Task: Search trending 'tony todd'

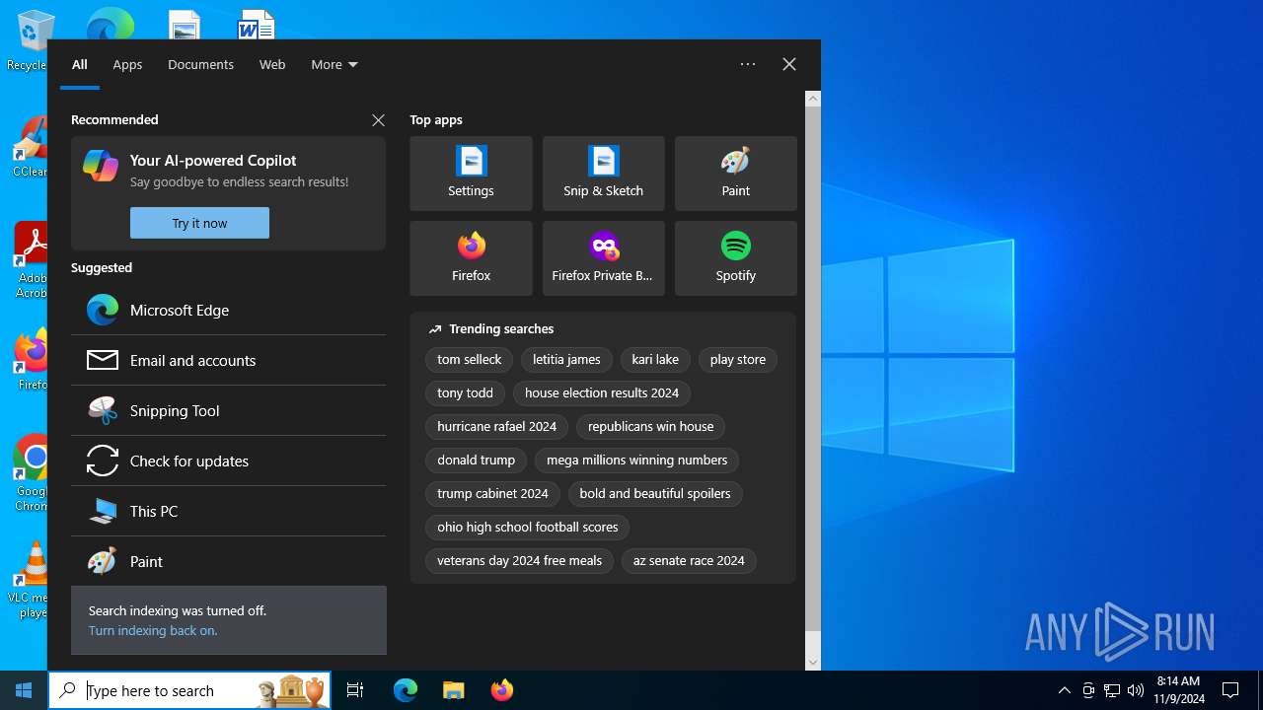Action: tap(465, 393)
